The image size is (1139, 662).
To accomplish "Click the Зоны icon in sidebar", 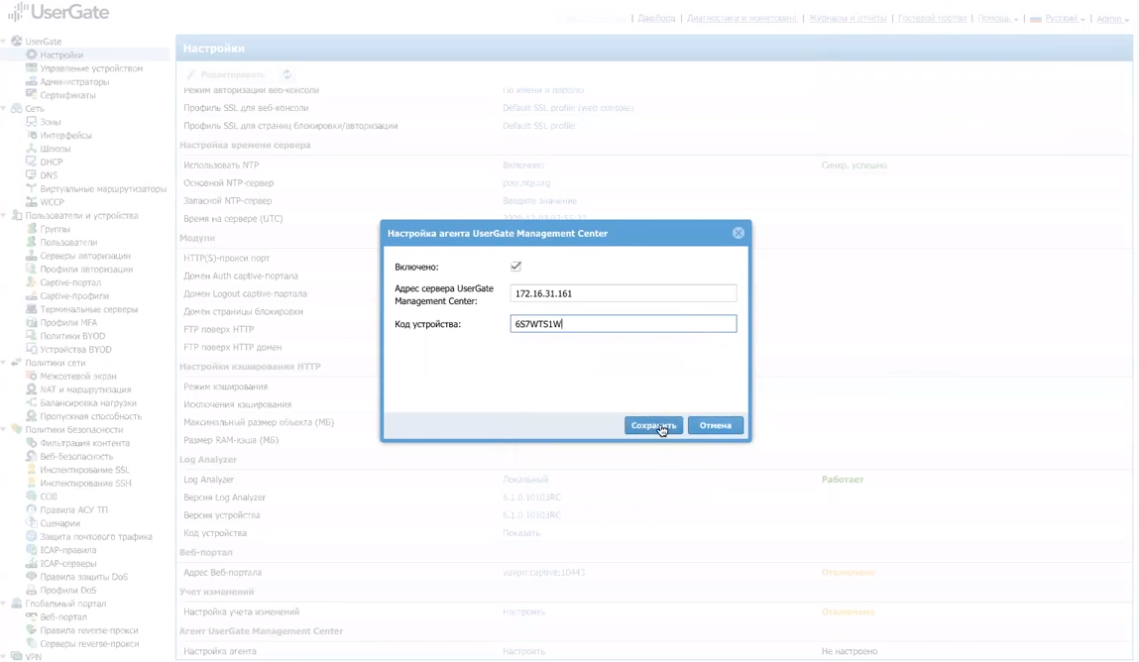I will point(32,121).
